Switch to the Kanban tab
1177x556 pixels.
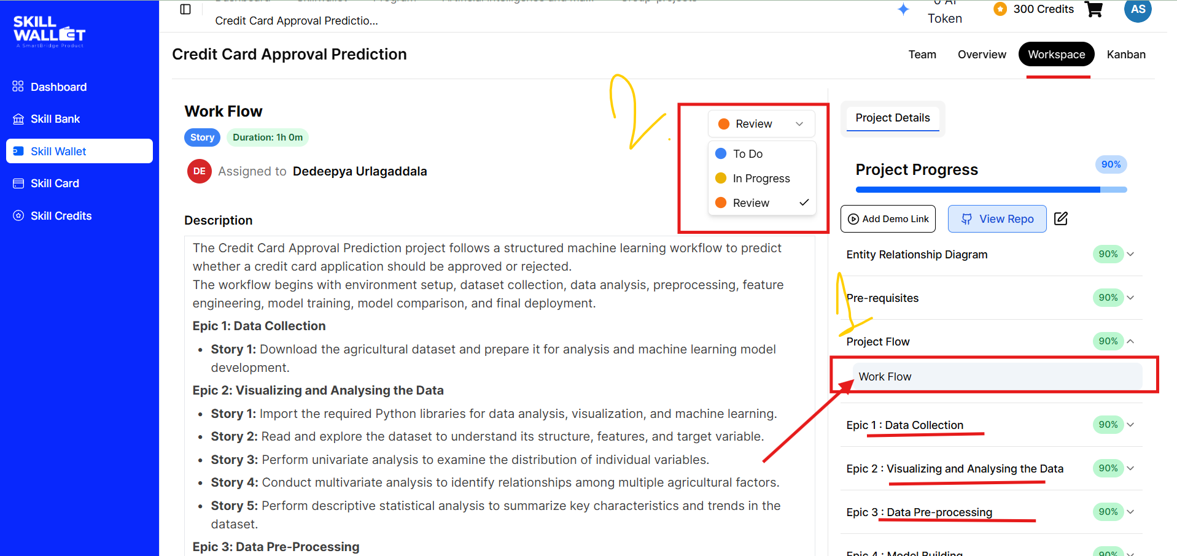1126,55
